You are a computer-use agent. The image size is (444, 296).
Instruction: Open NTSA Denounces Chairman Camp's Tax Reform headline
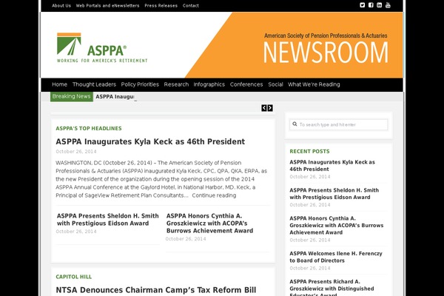click(155, 290)
